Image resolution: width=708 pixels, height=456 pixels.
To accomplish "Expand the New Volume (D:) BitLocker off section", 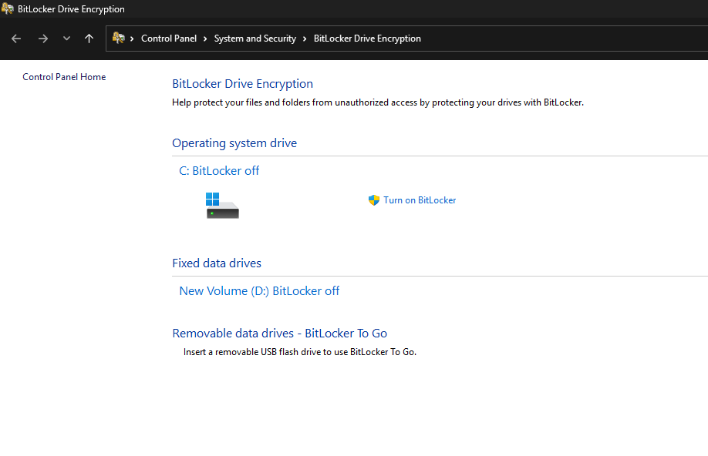I will click(259, 290).
